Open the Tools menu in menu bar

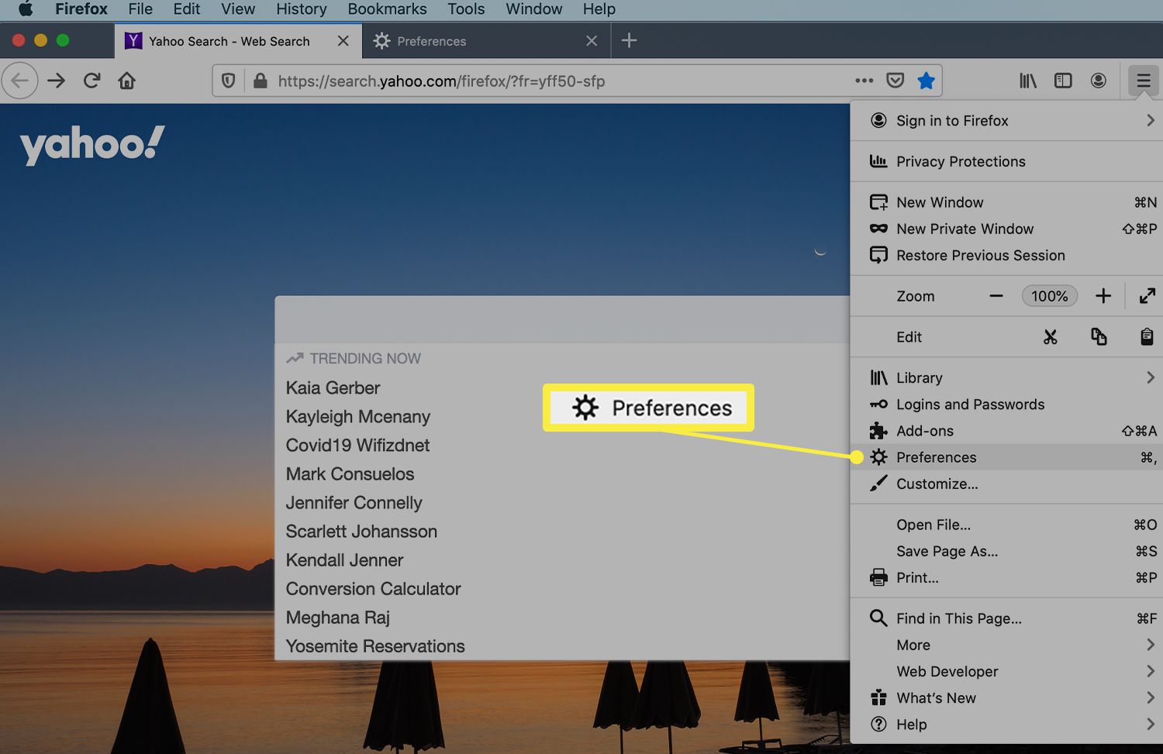[466, 9]
